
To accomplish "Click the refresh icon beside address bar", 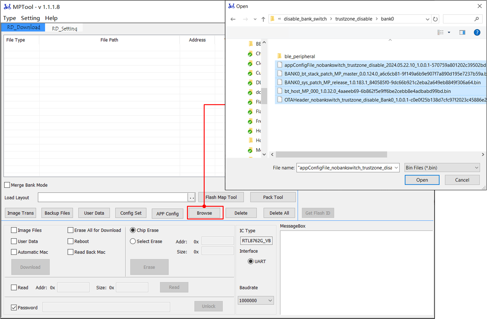I will pos(435,19).
